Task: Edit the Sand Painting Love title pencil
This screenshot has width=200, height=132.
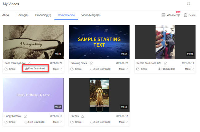Action: pyautogui.click(x=30, y=63)
